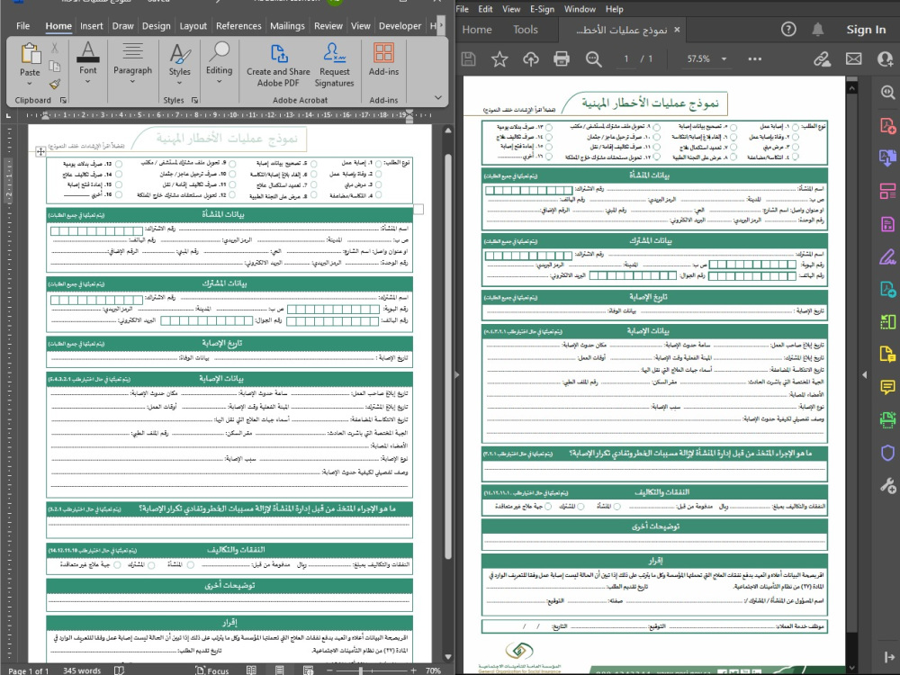
Task: Select radio button for ٤. انتكاسة/مضاعفة in Word form
Action: click(x=379, y=195)
